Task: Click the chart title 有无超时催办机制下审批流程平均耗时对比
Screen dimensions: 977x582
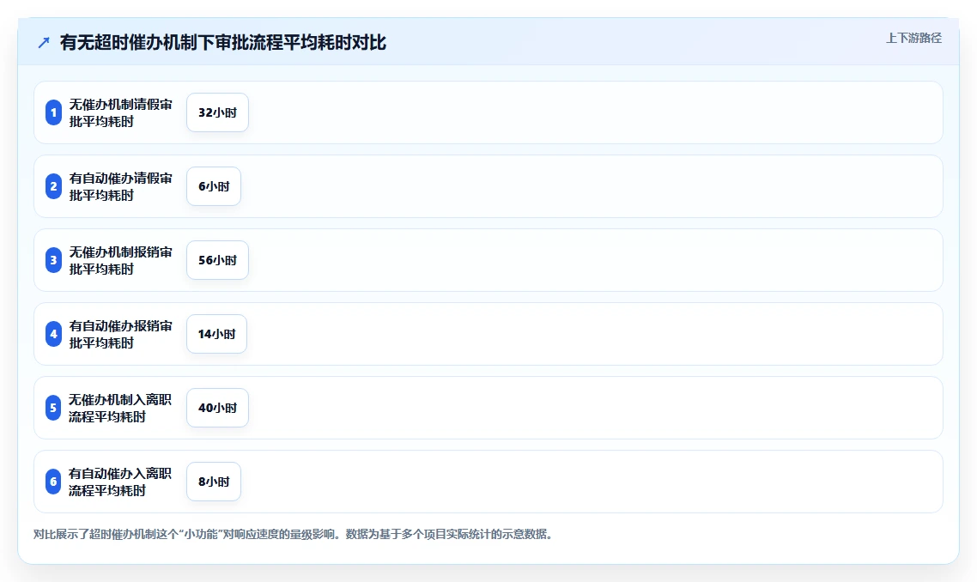Action: pyautogui.click(x=223, y=42)
